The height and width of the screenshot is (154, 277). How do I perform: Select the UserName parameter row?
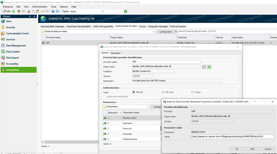click(132, 123)
